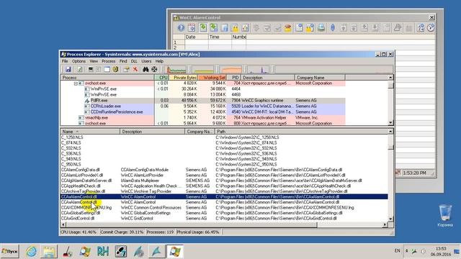Open the Users menu
Viewport: 461px width, 259px height.
pos(146,61)
